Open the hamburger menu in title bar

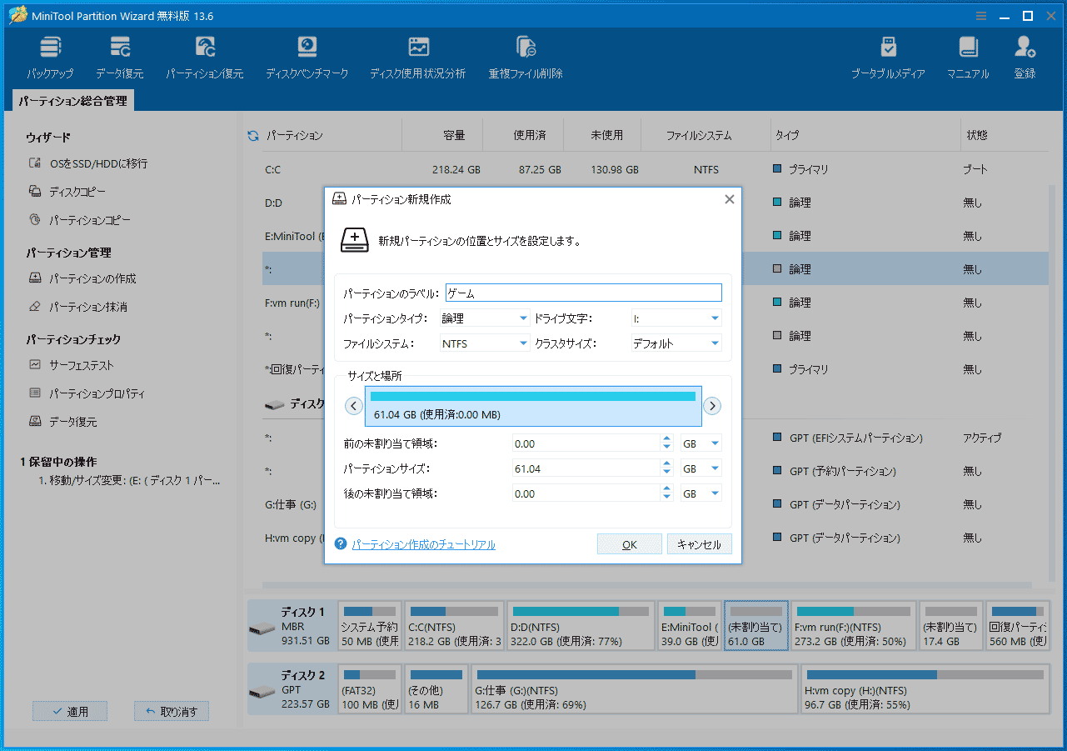(x=981, y=16)
